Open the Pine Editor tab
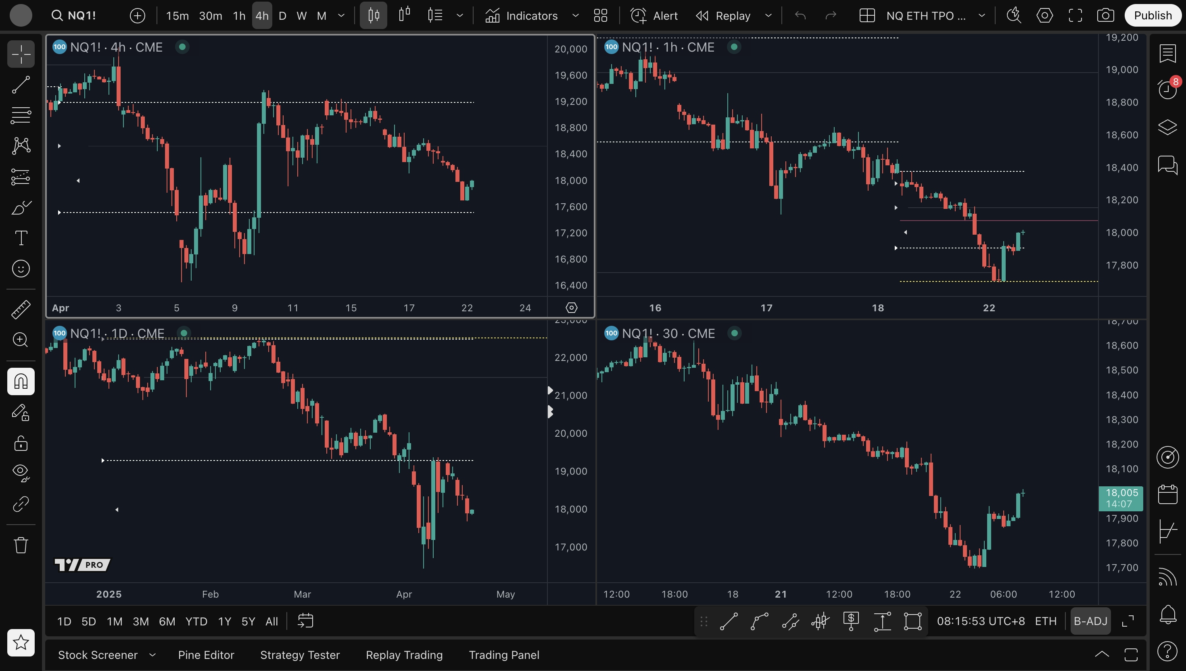 206,655
